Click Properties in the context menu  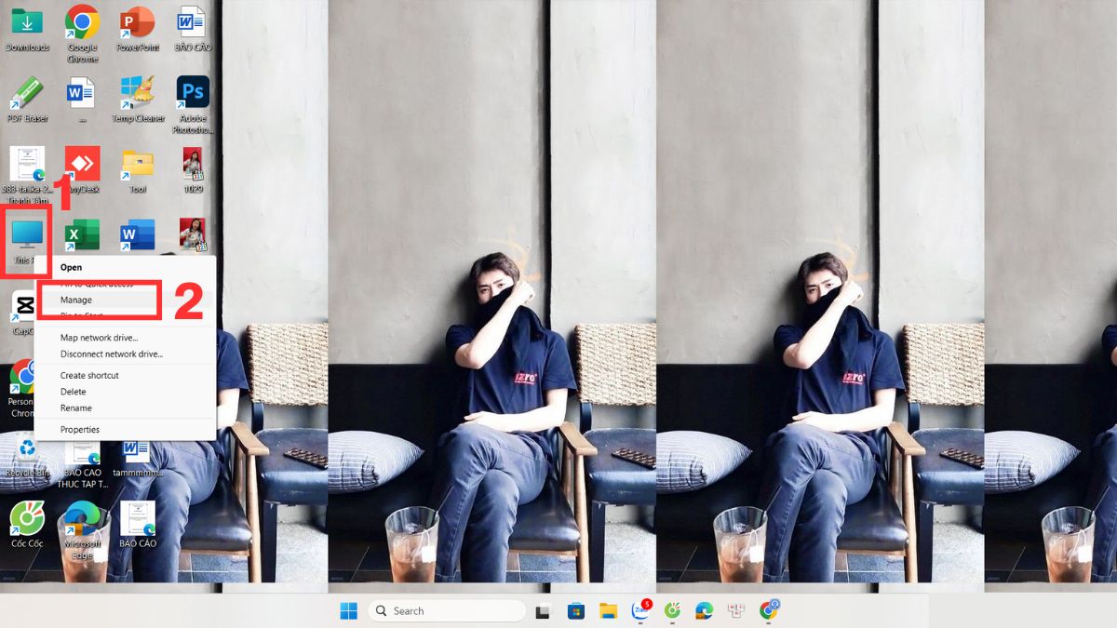coord(80,429)
